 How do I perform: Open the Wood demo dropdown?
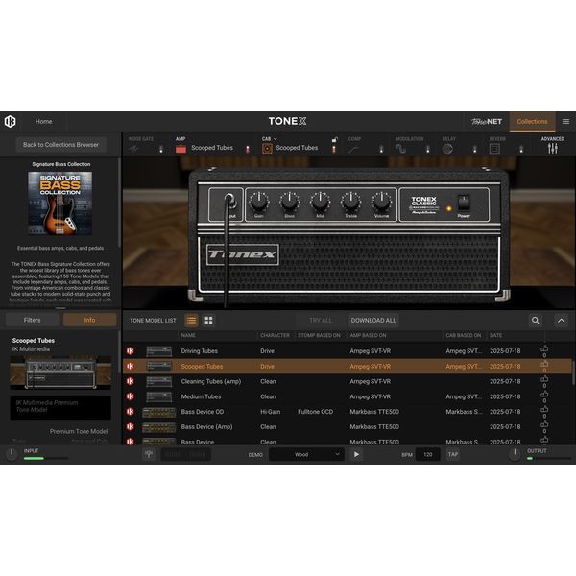click(306, 454)
